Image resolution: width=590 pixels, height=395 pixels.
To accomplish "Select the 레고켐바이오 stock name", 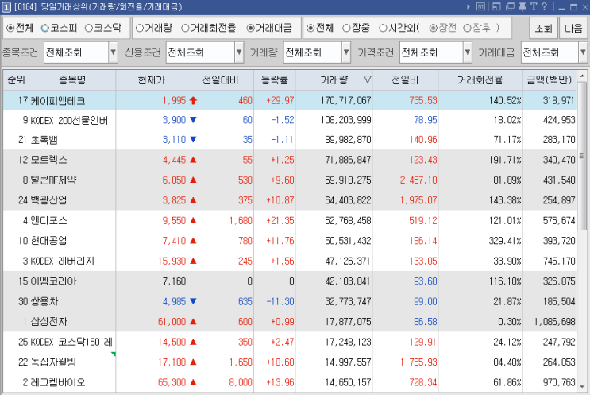I will (x=58, y=382).
